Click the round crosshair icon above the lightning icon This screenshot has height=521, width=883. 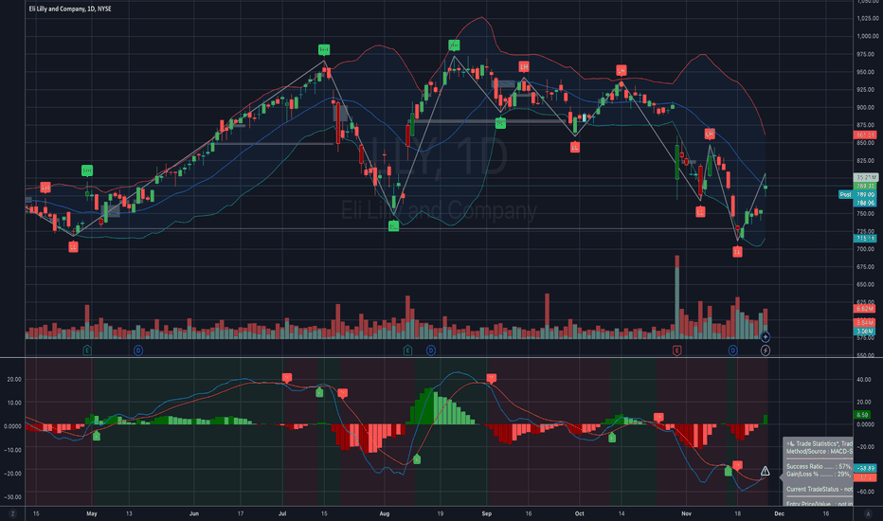pyautogui.click(x=766, y=337)
